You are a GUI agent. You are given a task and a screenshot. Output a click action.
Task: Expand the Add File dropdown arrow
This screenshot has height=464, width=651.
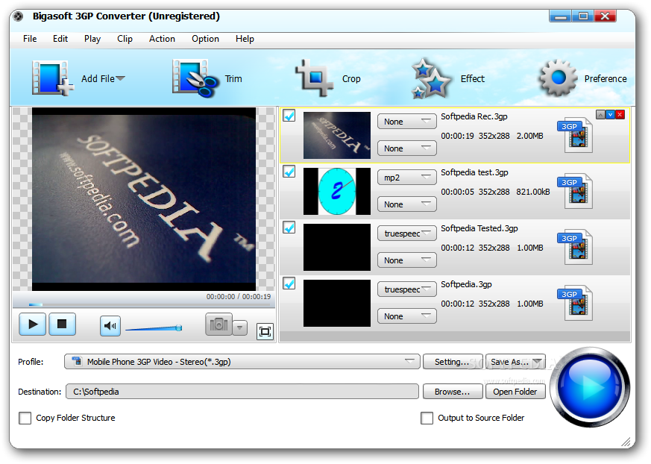[x=120, y=78]
